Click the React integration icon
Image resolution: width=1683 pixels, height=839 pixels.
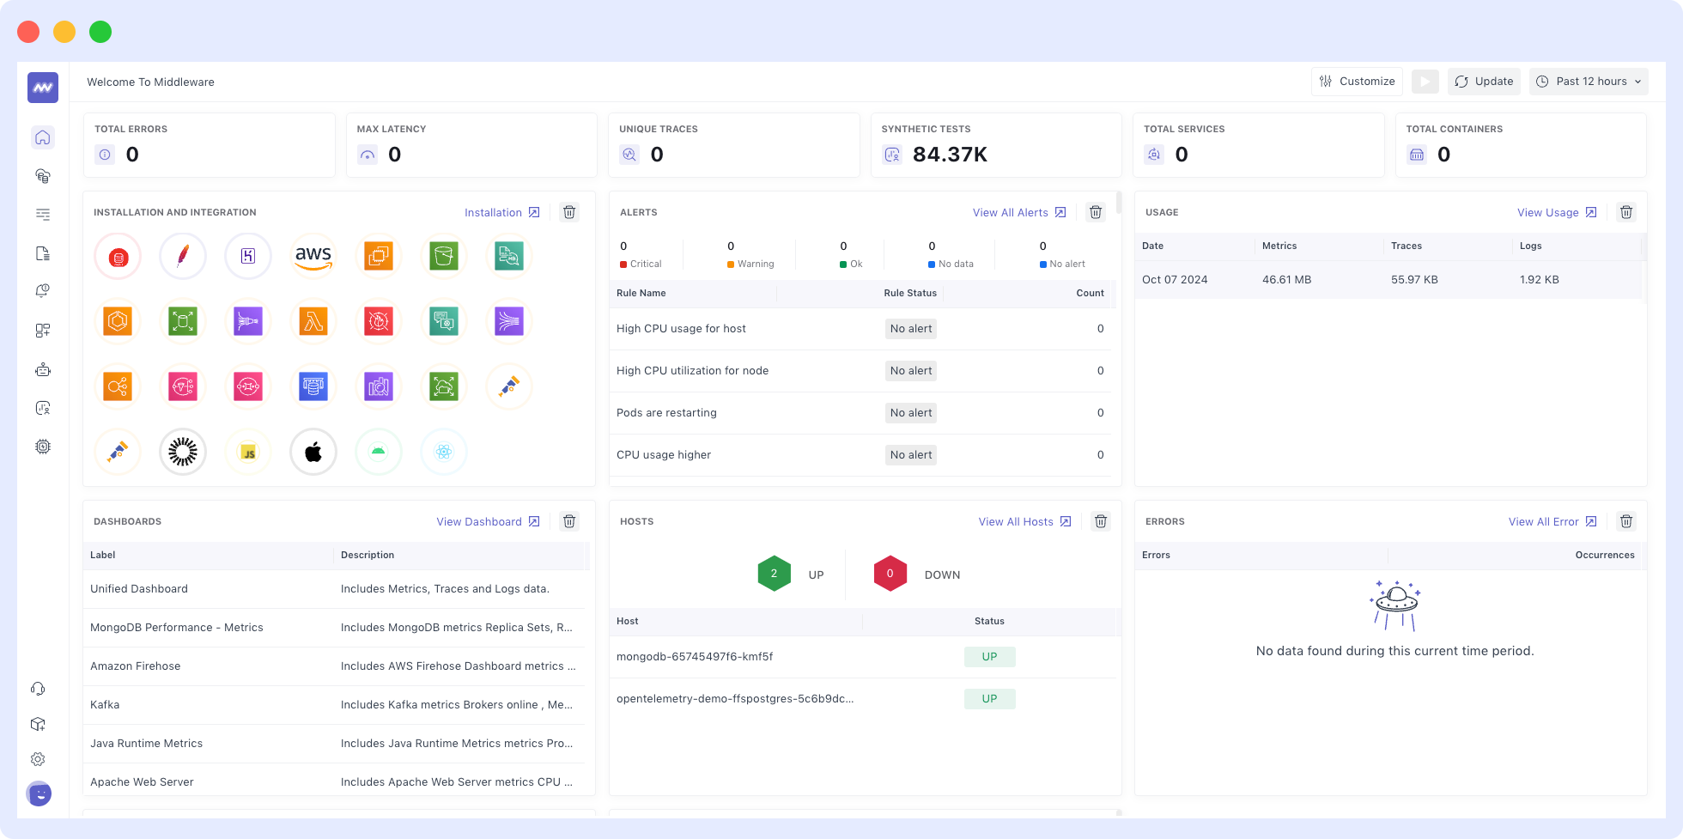click(444, 452)
